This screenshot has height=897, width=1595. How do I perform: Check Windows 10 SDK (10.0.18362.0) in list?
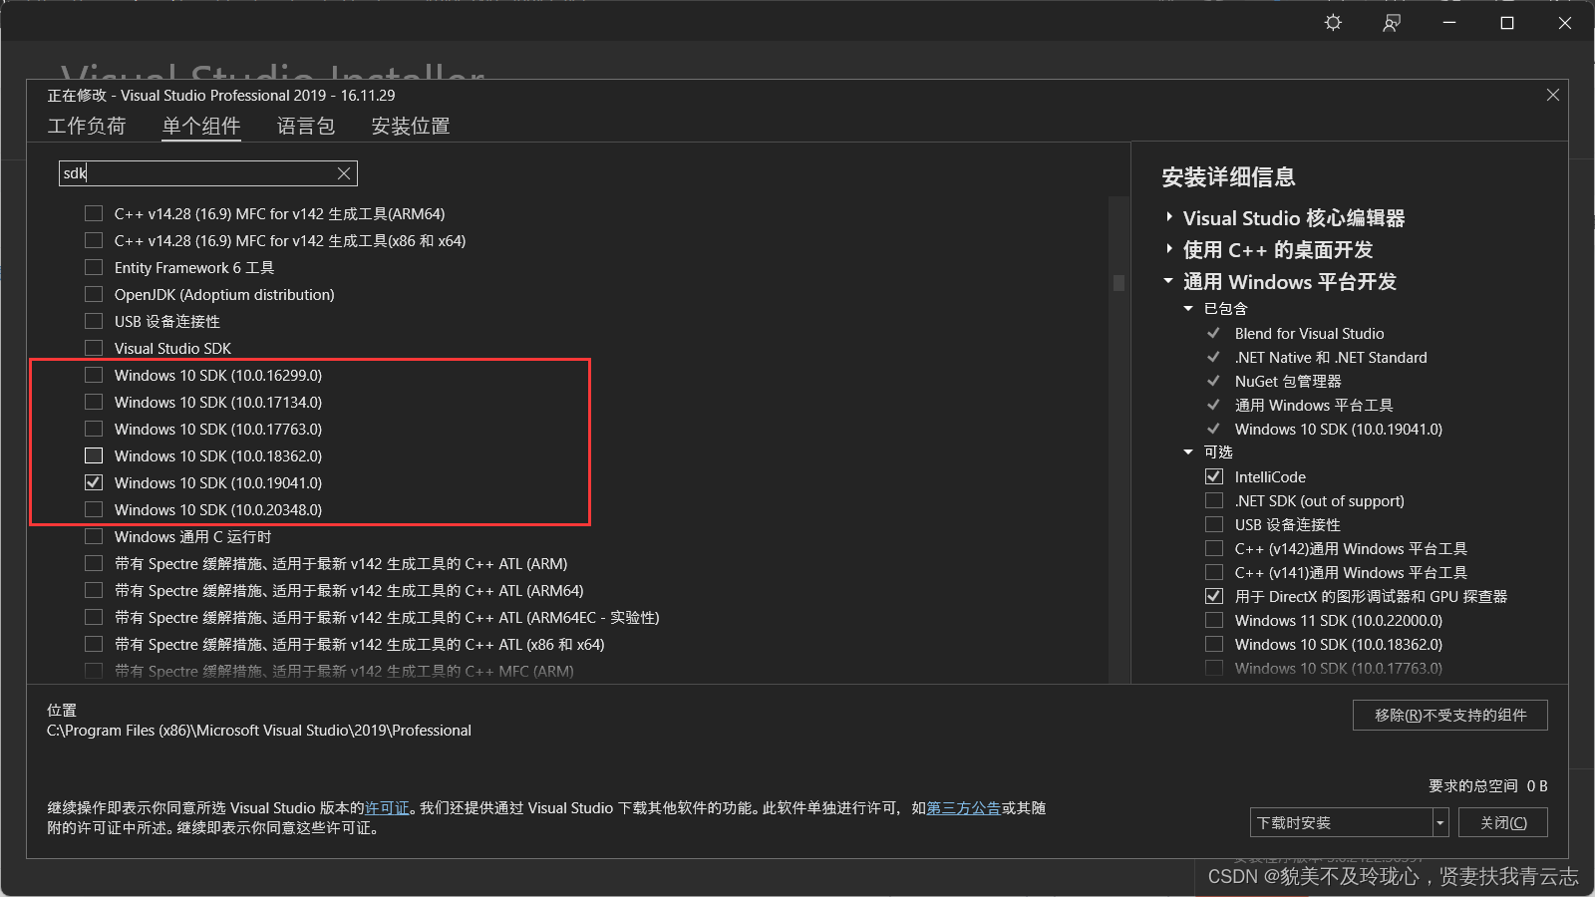pyautogui.click(x=94, y=455)
